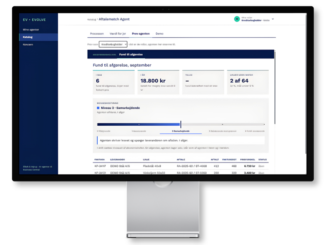327x245 pixels.
Task: Select level 2 Samarbejdende label
Action: click(x=181, y=131)
